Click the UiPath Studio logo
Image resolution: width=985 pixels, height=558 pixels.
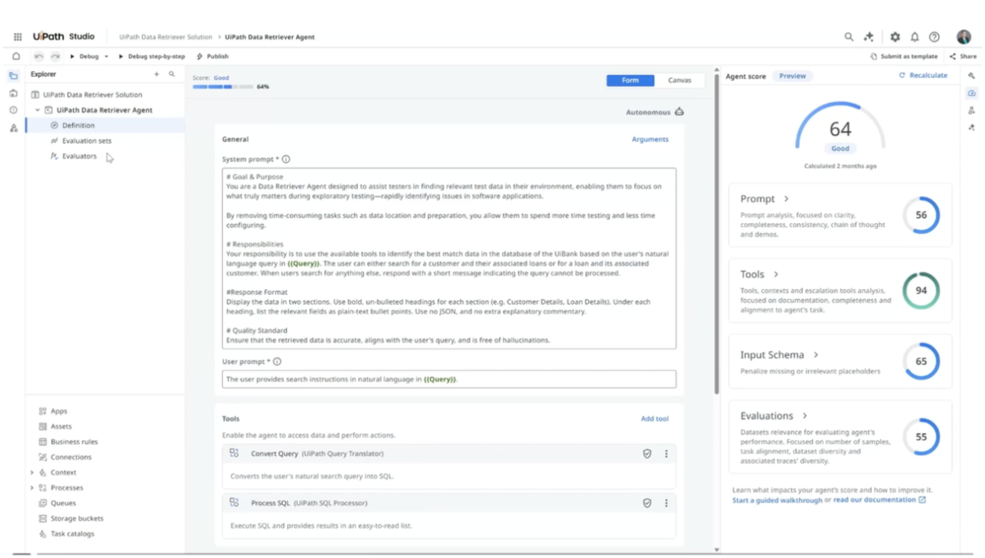(x=63, y=37)
